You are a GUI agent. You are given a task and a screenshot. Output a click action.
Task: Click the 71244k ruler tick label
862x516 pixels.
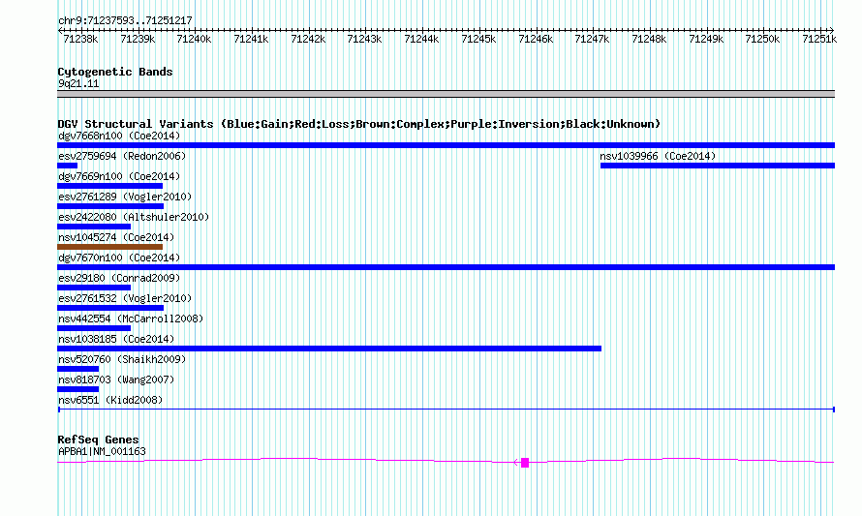pos(421,39)
